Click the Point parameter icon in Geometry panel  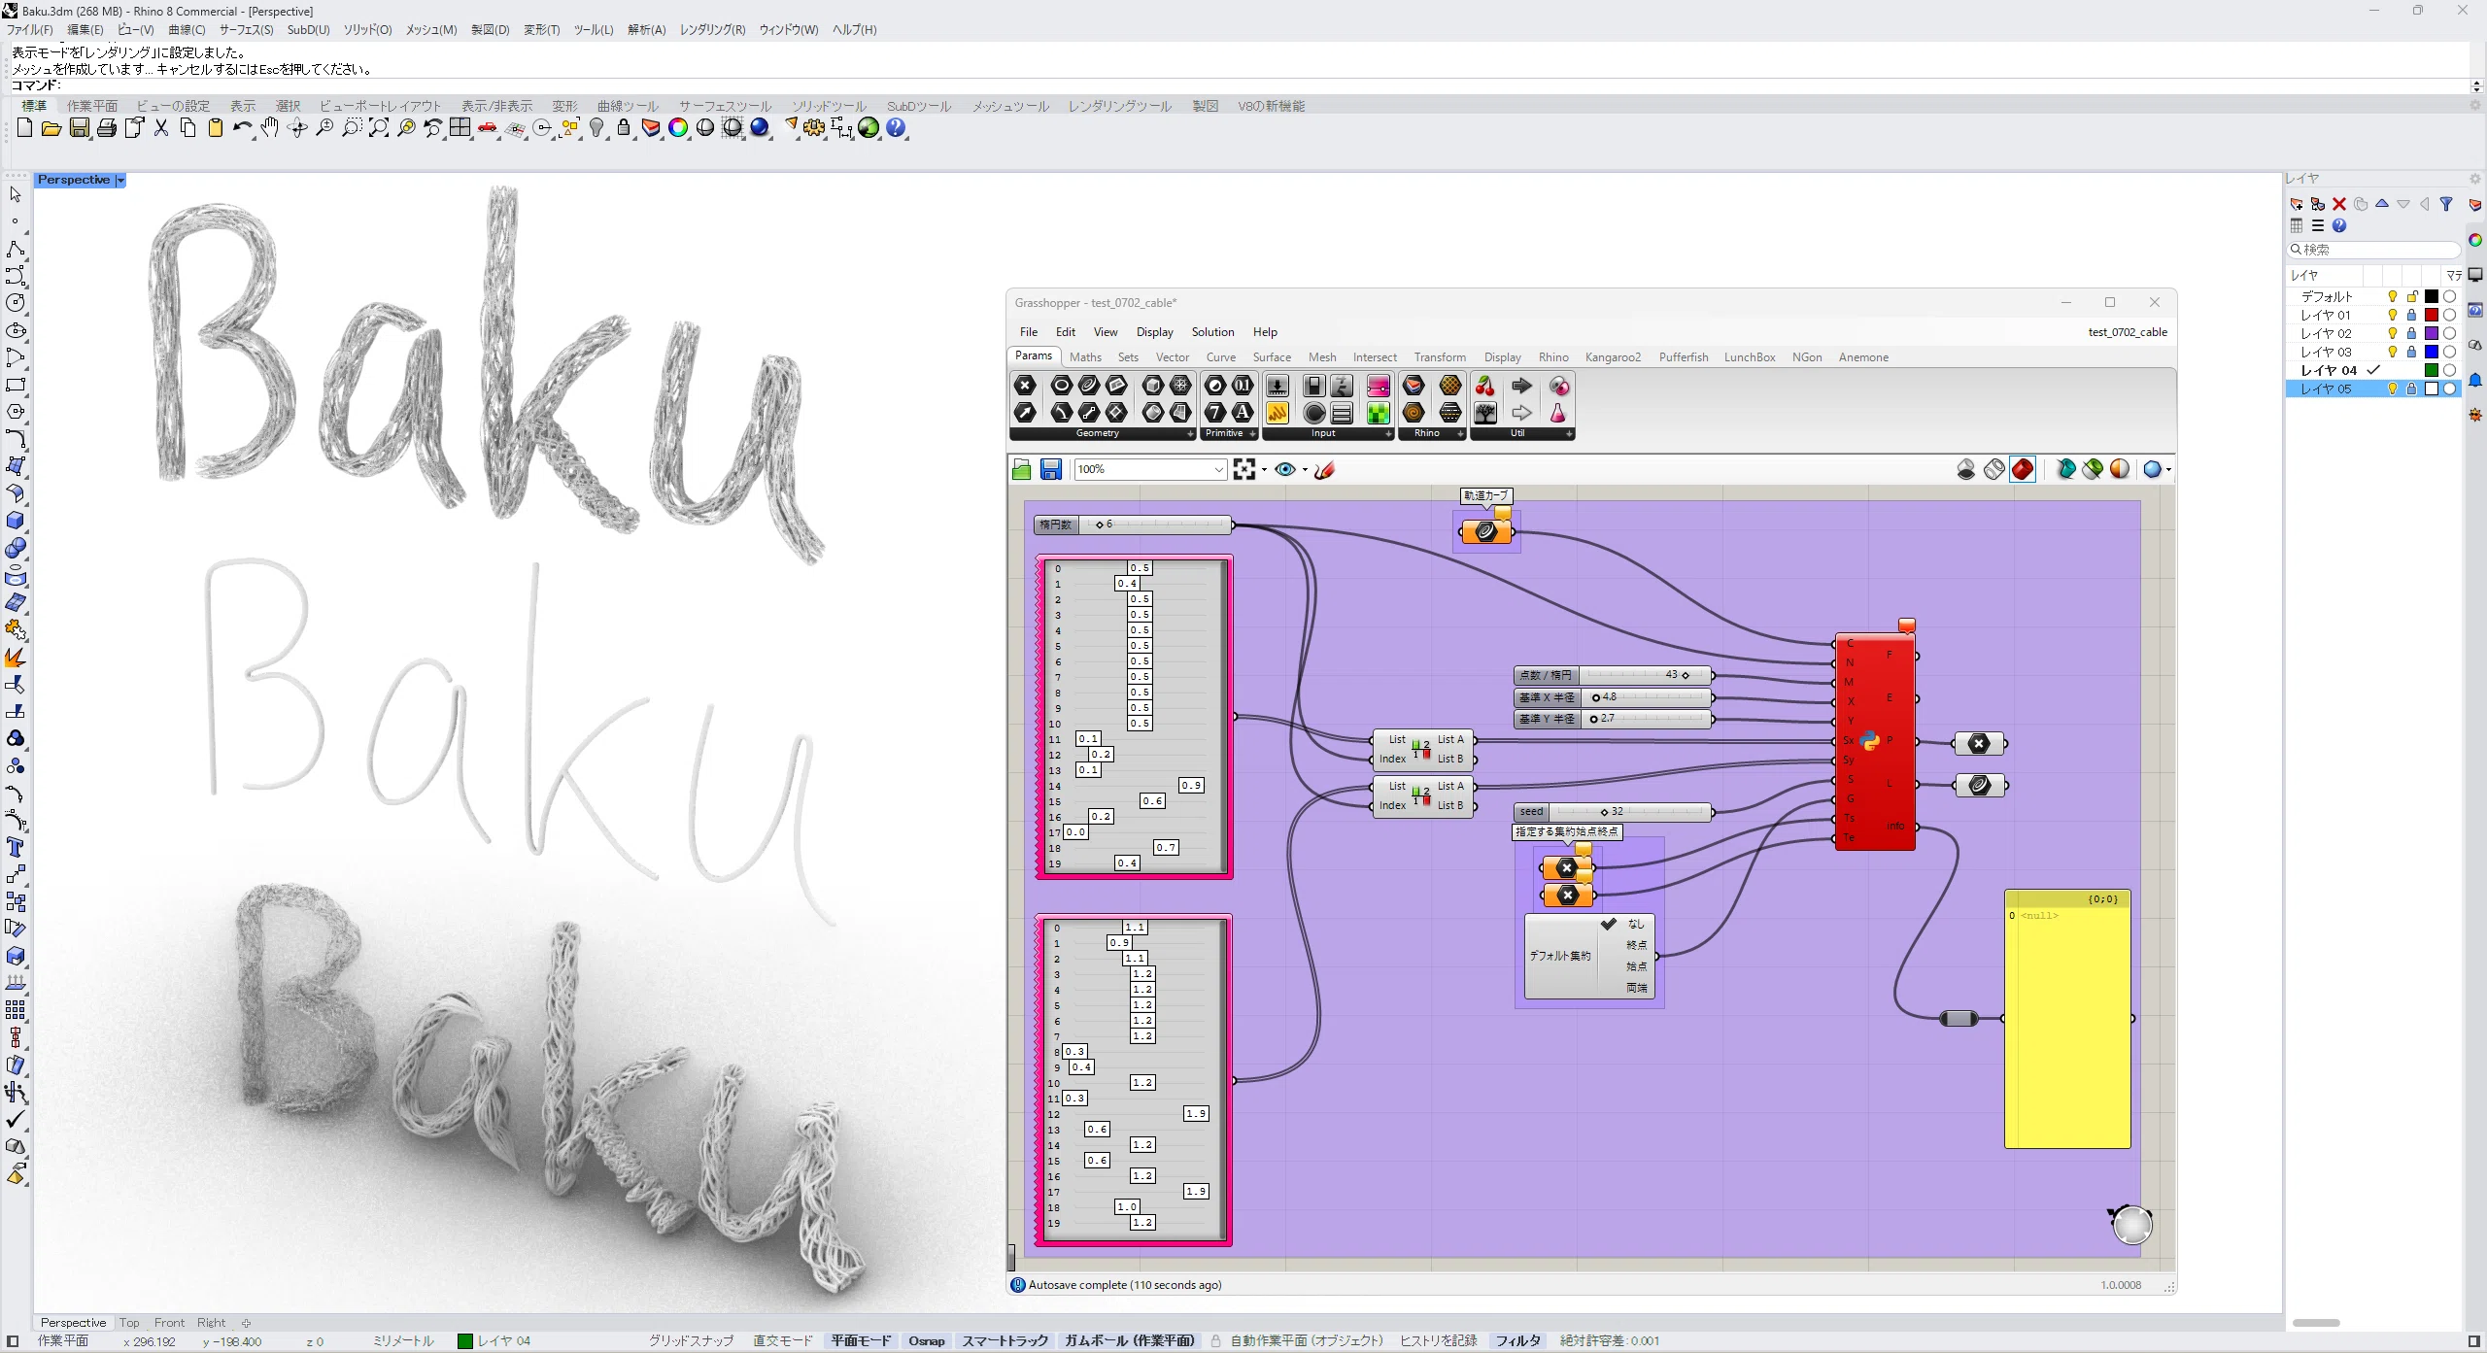(1025, 386)
